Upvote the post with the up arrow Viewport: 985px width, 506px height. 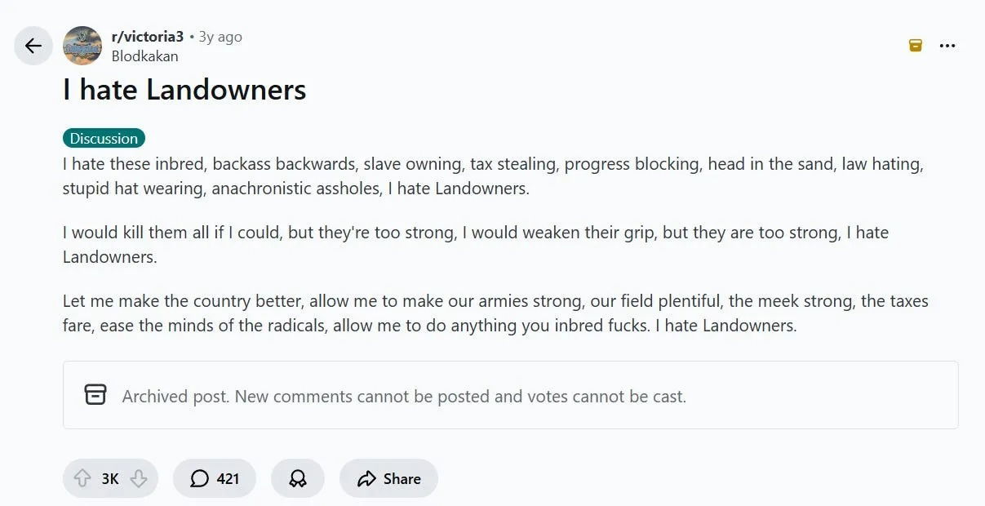tap(82, 478)
